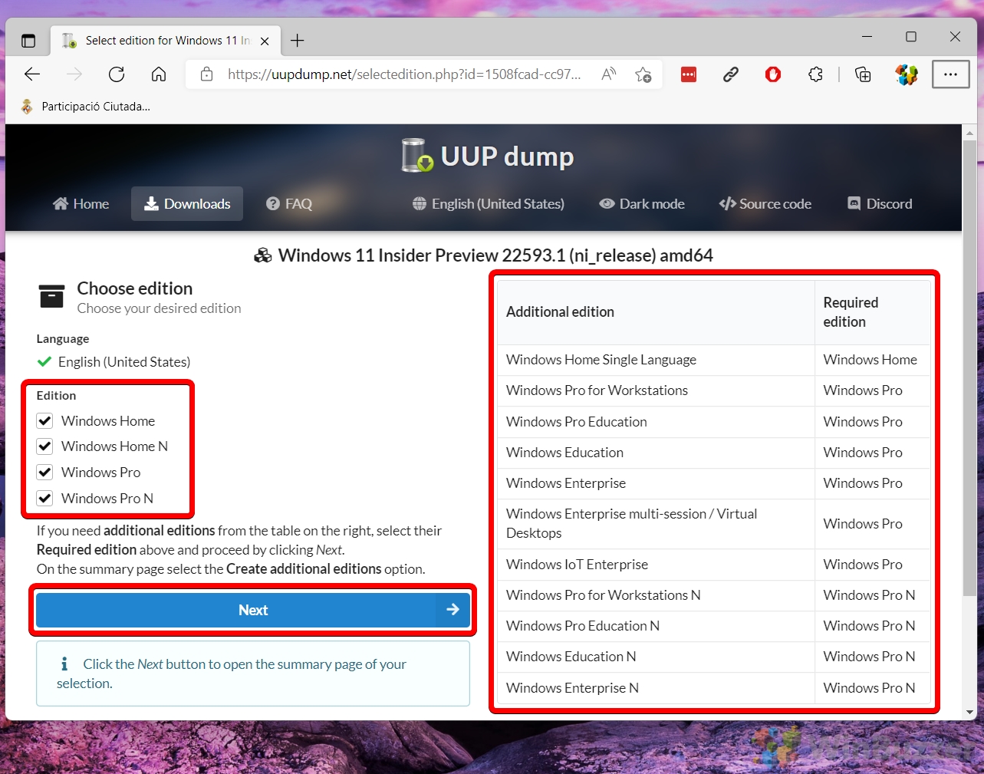The image size is (984, 774).
Task: Open the tab actions menu icon
Action: (x=28, y=41)
